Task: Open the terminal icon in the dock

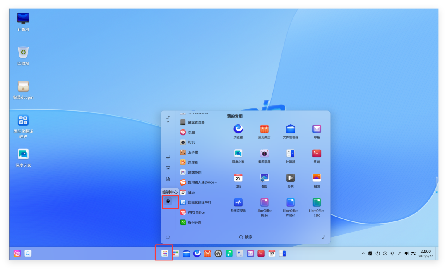Action: 261,253
